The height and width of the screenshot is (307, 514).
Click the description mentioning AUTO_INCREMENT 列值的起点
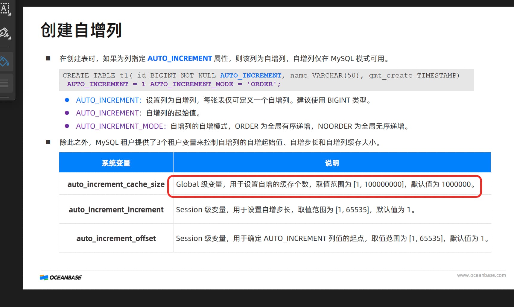pos(332,238)
